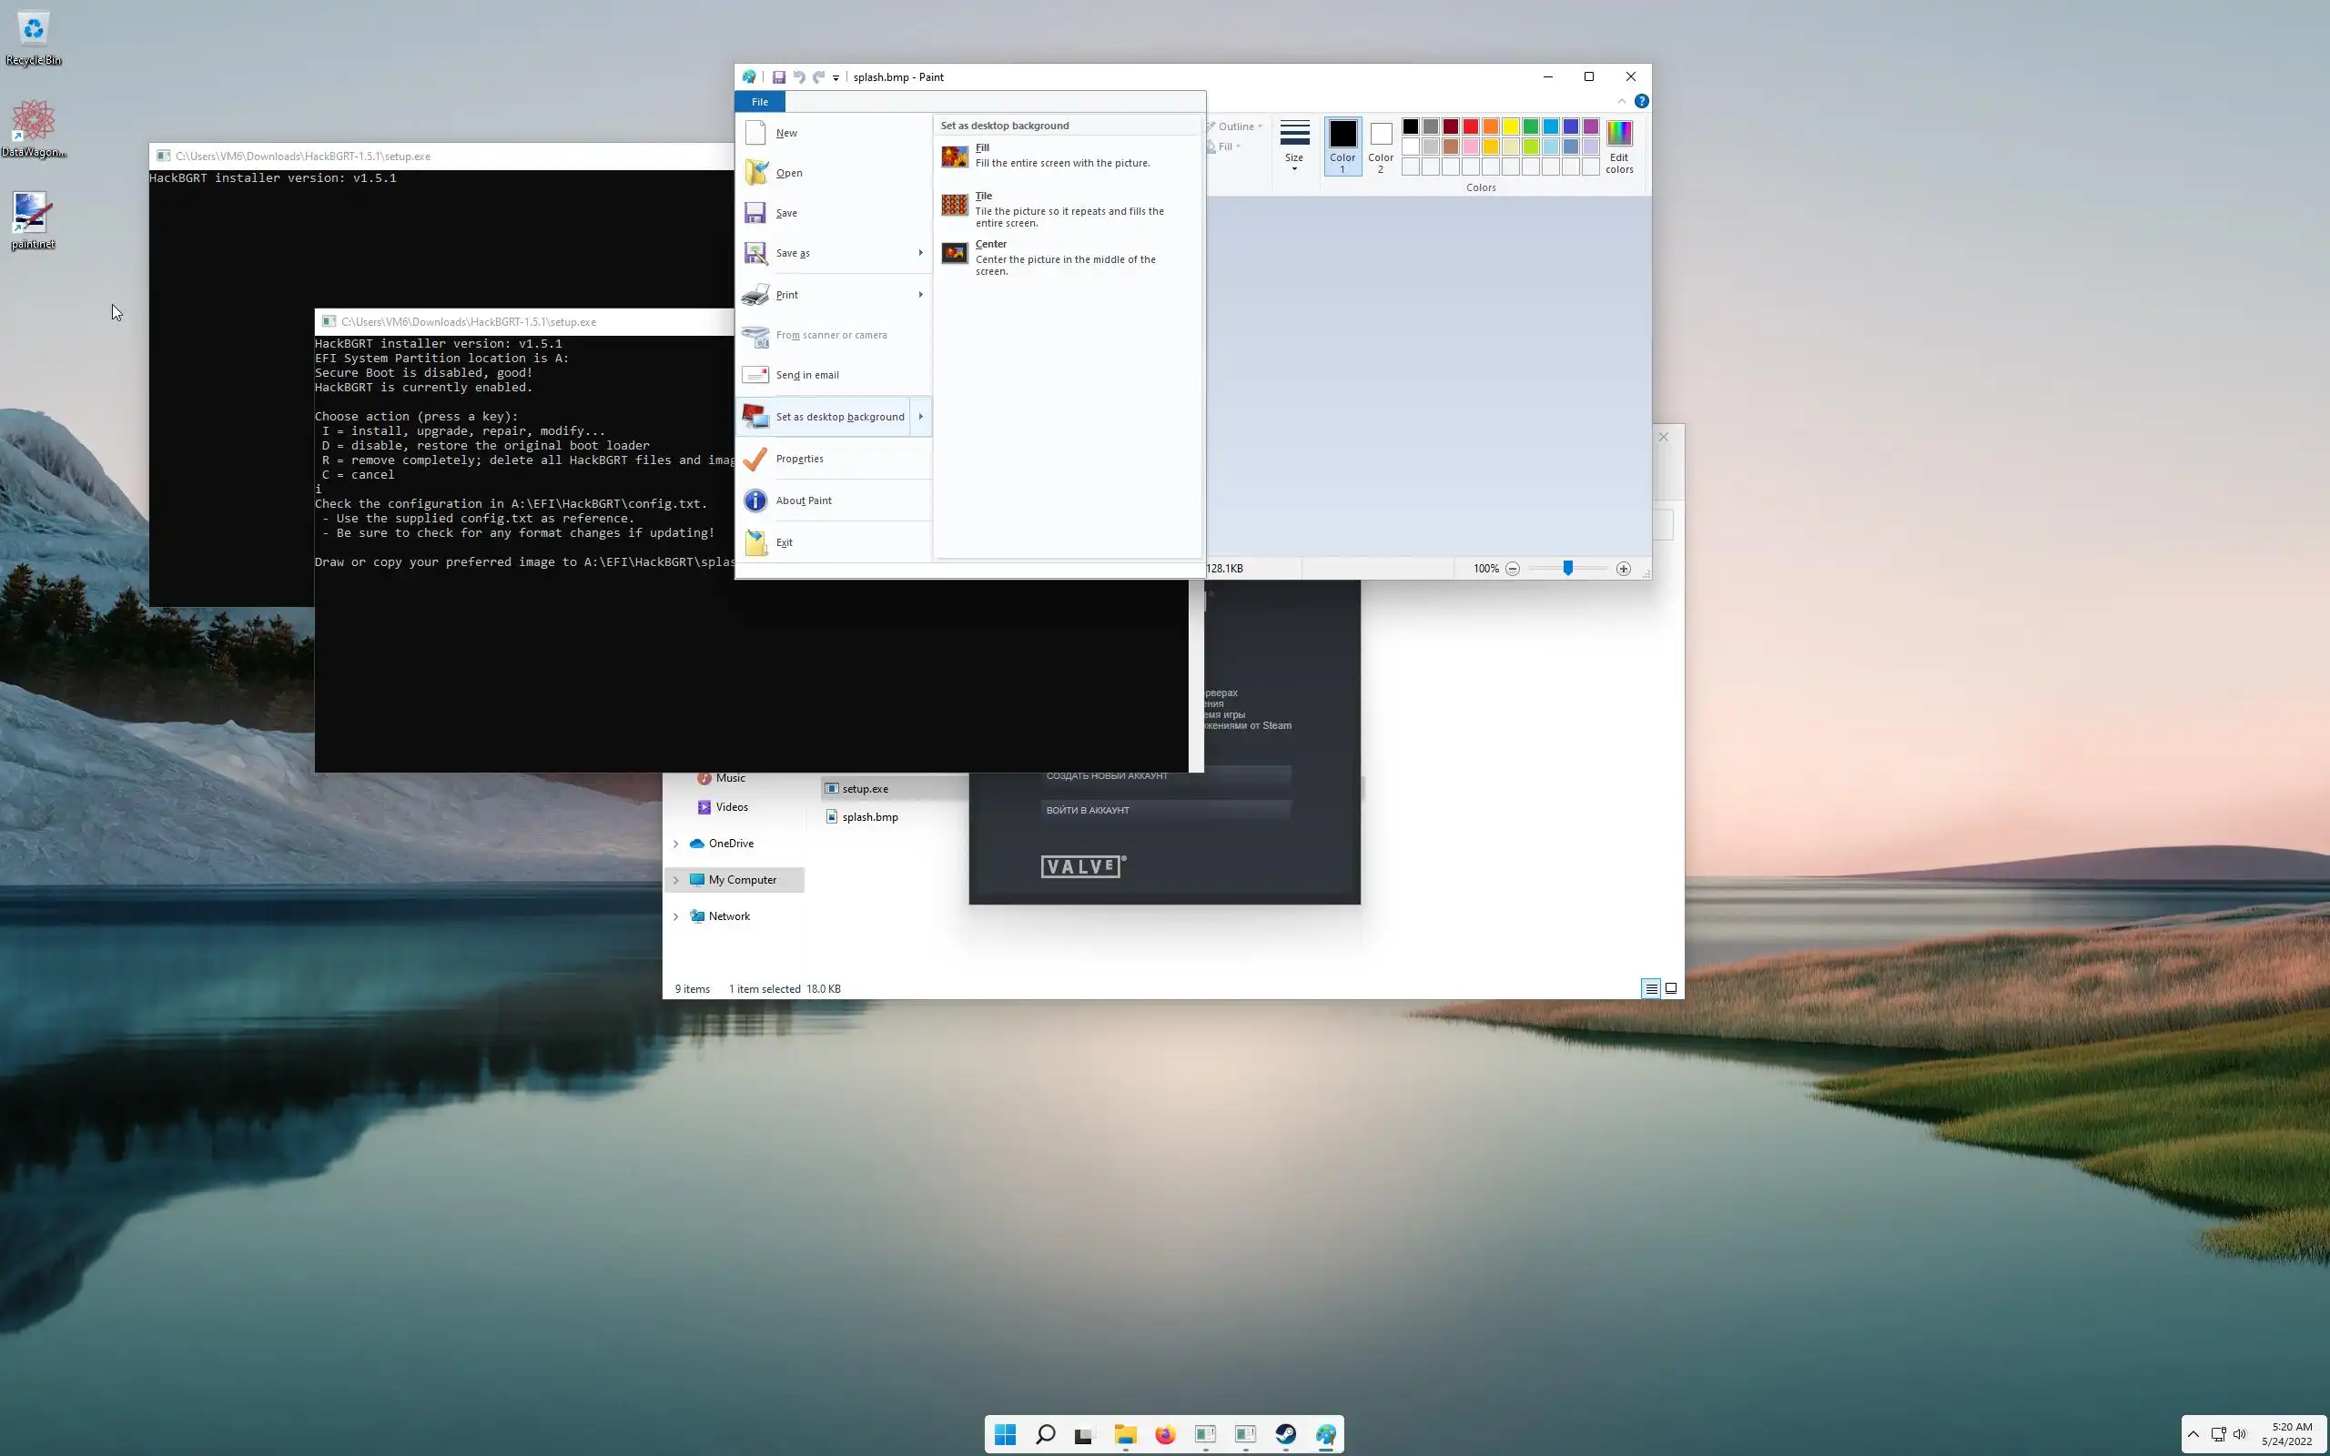The width and height of the screenshot is (2330, 1456).
Task: Expand the Save as submenu arrow
Action: coord(920,253)
